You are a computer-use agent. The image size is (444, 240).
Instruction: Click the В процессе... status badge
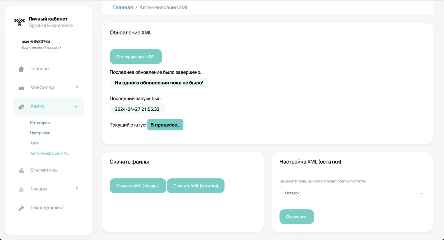(x=165, y=125)
